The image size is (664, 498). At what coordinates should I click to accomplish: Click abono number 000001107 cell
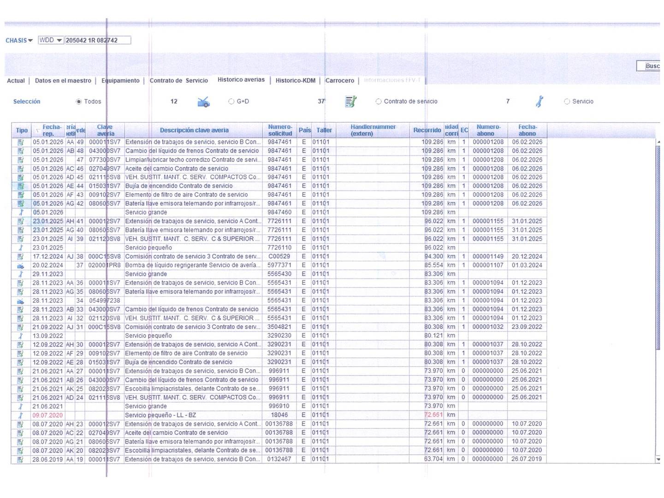(488, 266)
